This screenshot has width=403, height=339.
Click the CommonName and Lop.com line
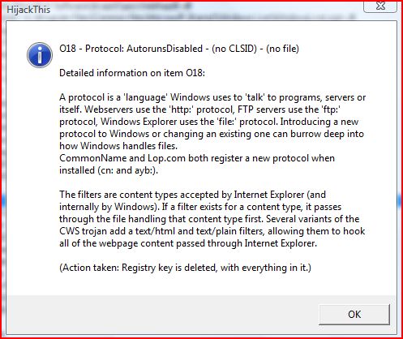click(x=197, y=158)
